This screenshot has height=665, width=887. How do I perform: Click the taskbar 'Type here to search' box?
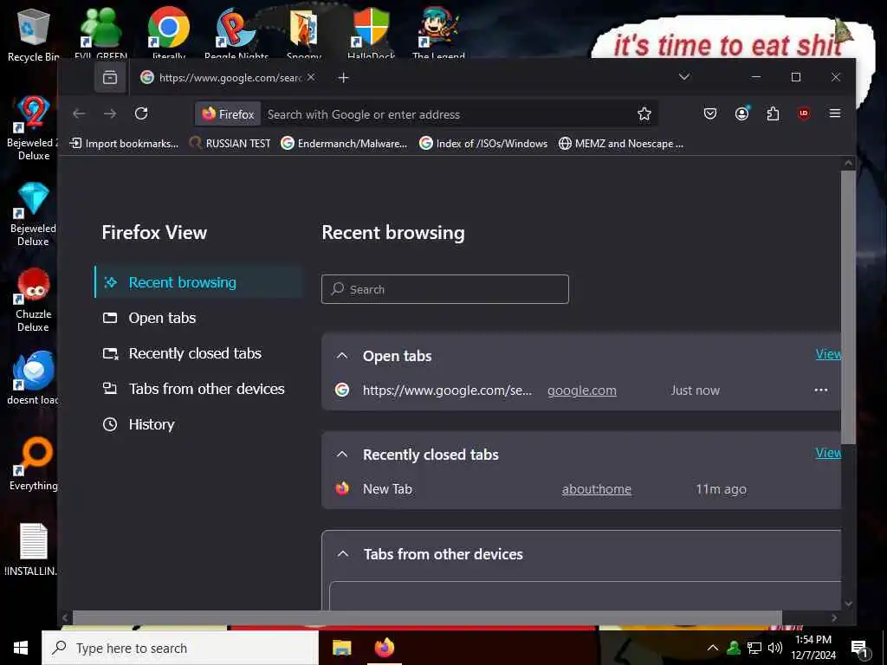point(180,648)
